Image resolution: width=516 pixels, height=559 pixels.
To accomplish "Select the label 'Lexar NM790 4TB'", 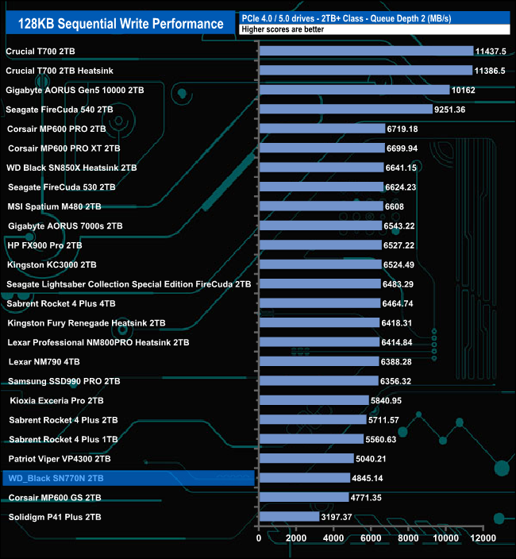I will coord(44,362).
